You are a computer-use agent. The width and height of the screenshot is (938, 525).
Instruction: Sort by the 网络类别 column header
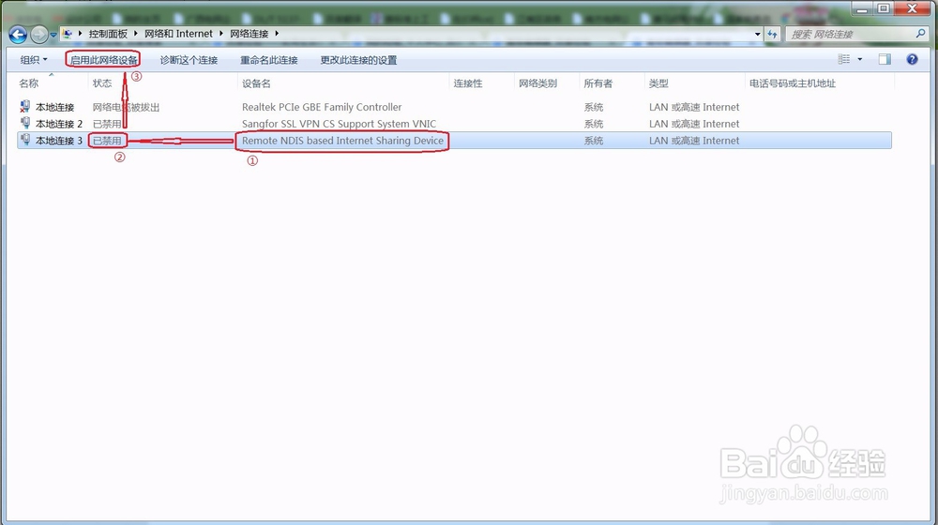(x=537, y=83)
